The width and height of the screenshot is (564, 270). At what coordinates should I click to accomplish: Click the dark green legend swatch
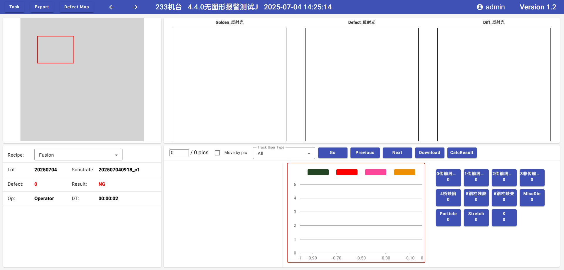pos(318,172)
